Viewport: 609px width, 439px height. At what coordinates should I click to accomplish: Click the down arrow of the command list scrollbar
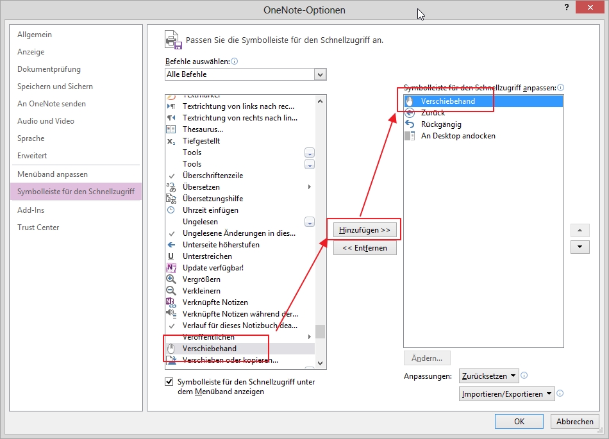click(321, 362)
